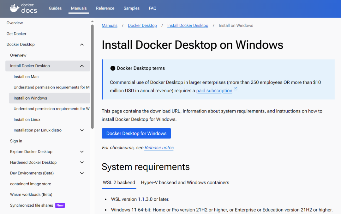Image resolution: width=341 pixels, height=214 pixels.
Task: Open Explore Docker Desktop sidebar label
Action: 31,152
